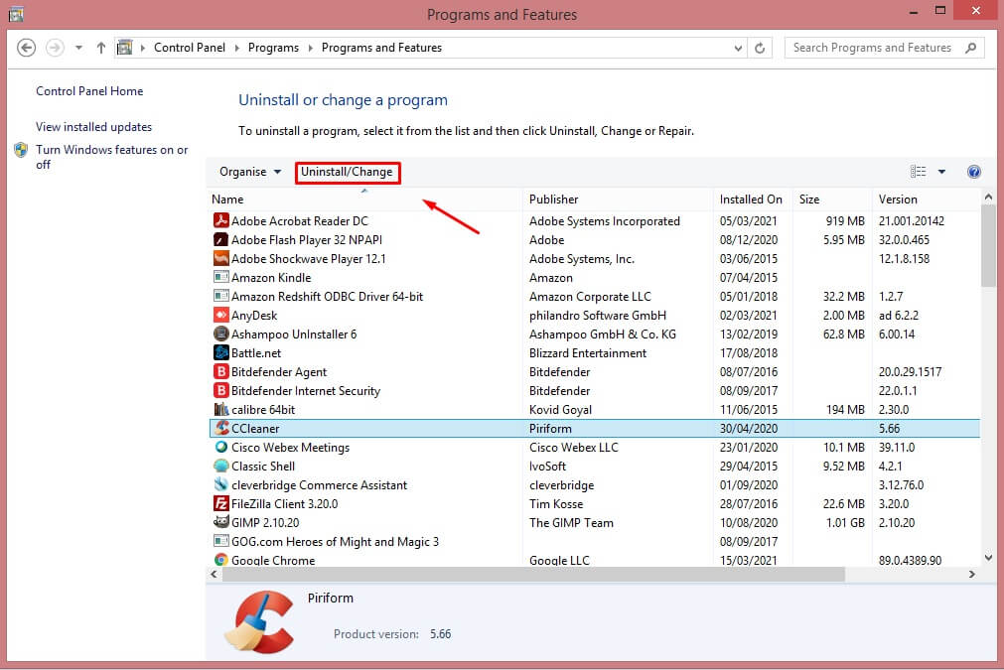The width and height of the screenshot is (1004, 670).
Task: Click the Adobe Flash Player 32 NPAPI icon
Action: [x=220, y=240]
